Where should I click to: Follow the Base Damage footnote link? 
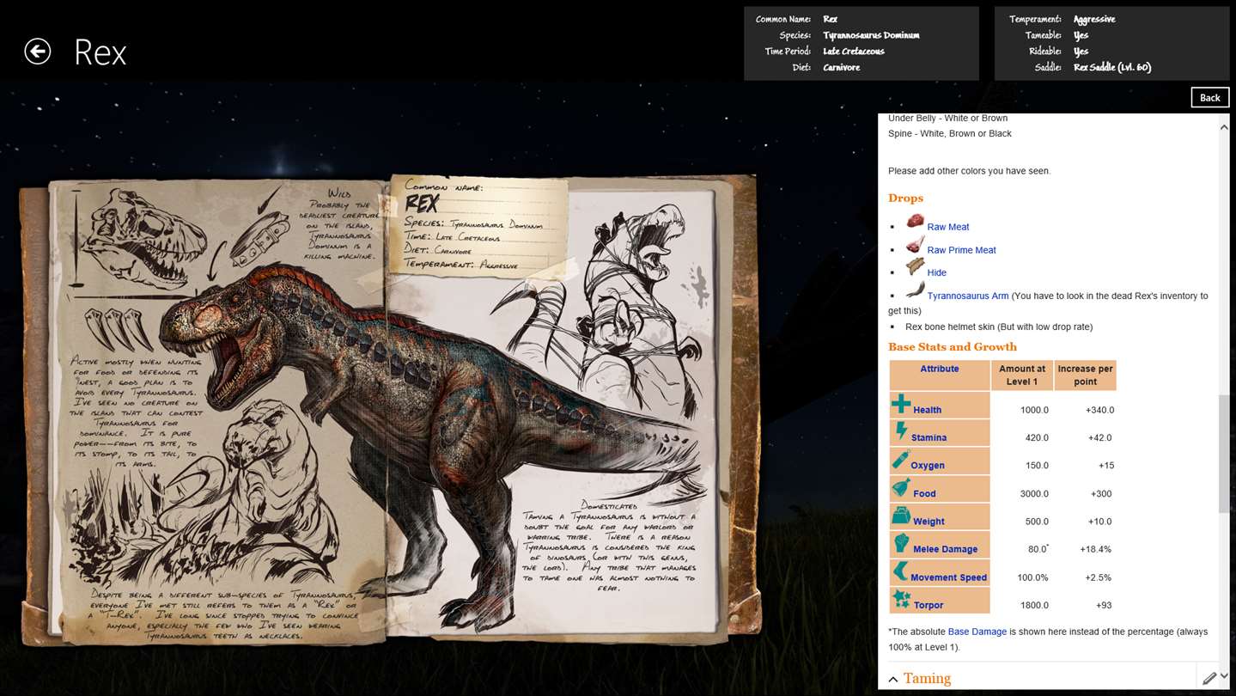tap(977, 632)
